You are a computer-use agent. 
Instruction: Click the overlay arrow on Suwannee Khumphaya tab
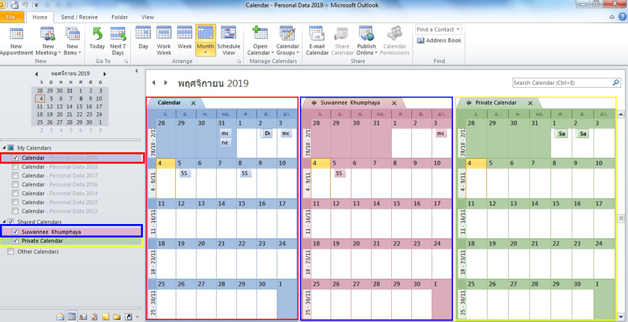[x=314, y=103]
